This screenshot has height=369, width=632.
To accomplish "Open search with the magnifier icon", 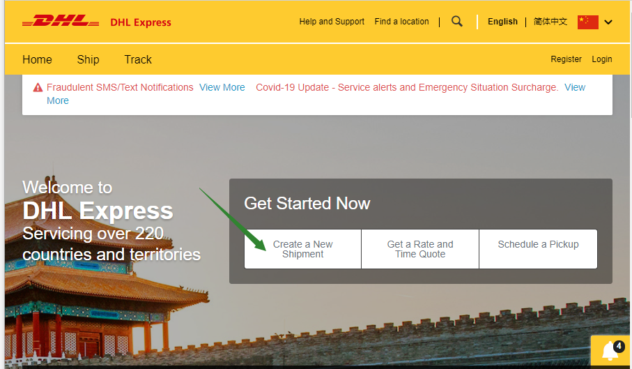I will (456, 22).
